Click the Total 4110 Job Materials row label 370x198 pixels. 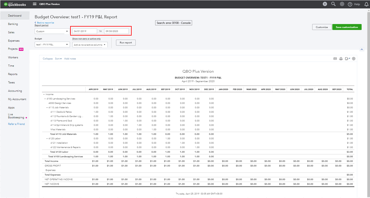click(64, 134)
